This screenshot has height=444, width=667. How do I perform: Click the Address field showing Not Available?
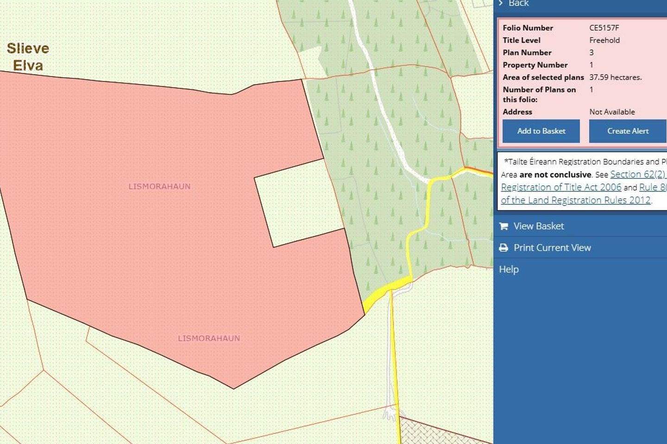click(x=611, y=112)
